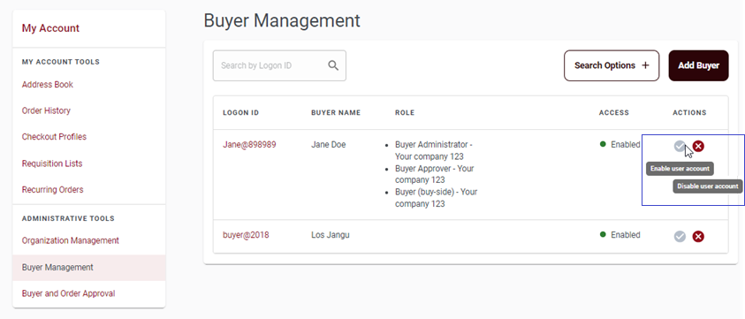Screen dimensions: 745x319
Task: Click the Buyer Approver role entry
Action: coord(435,174)
